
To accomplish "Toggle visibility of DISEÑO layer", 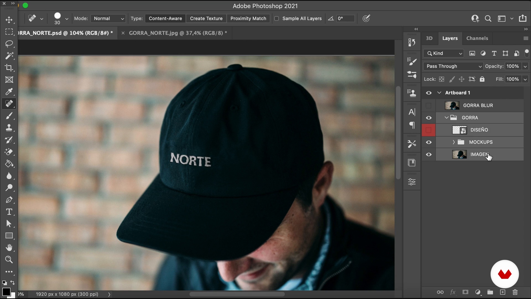I will click(x=428, y=130).
